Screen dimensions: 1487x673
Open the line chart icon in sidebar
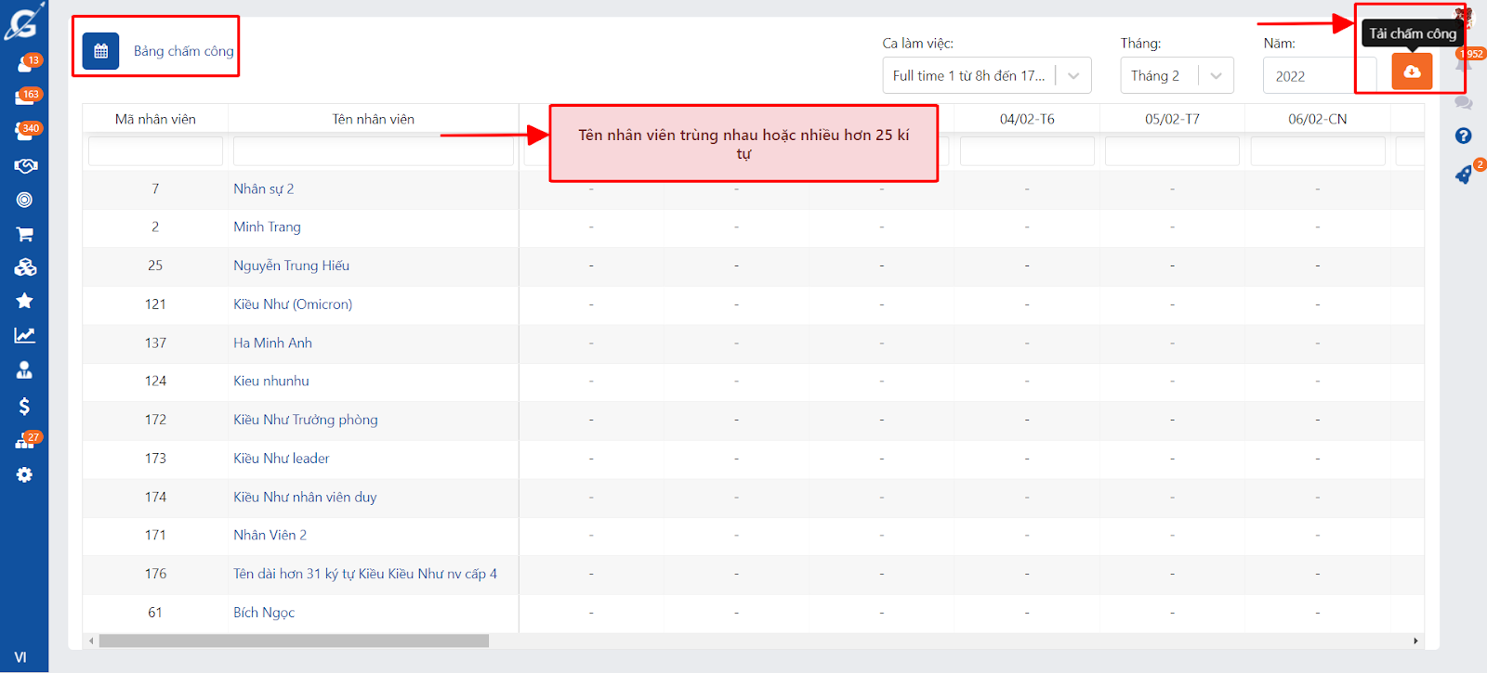tap(25, 335)
